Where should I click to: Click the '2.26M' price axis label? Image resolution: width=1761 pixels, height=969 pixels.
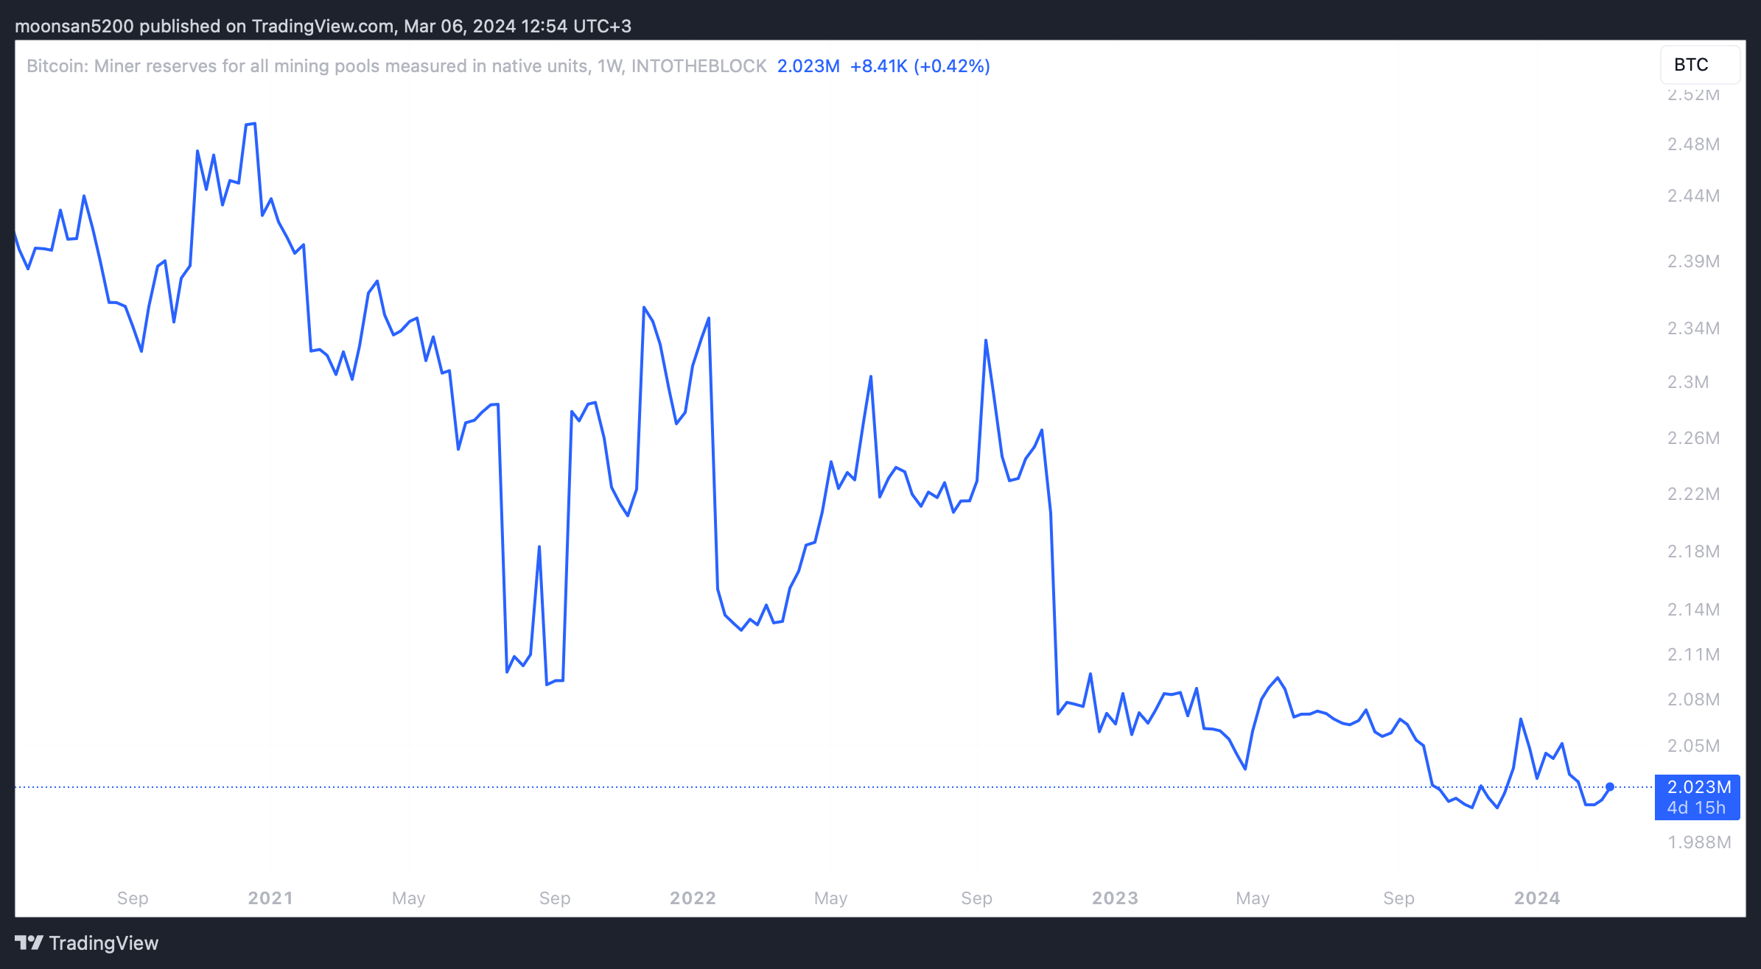(x=1694, y=438)
